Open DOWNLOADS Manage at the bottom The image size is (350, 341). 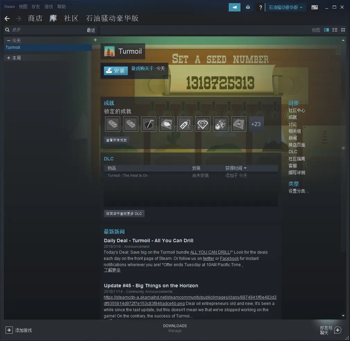175,328
